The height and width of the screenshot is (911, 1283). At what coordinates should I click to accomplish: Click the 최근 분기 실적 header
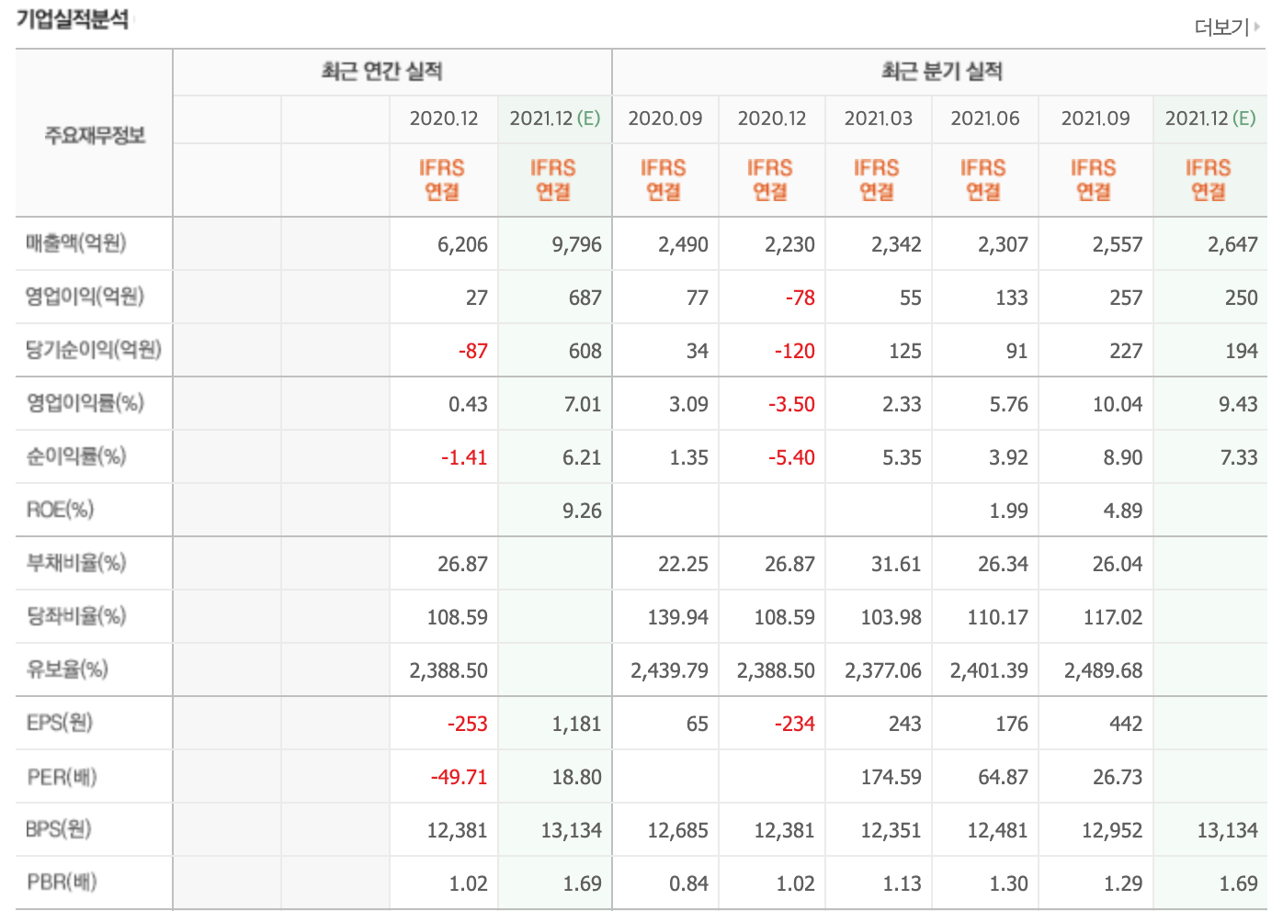point(942,72)
